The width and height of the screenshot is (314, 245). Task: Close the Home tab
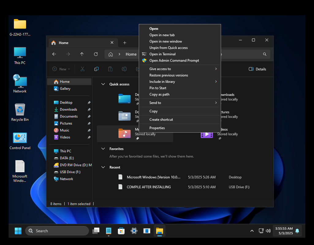[x=112, y=43]
